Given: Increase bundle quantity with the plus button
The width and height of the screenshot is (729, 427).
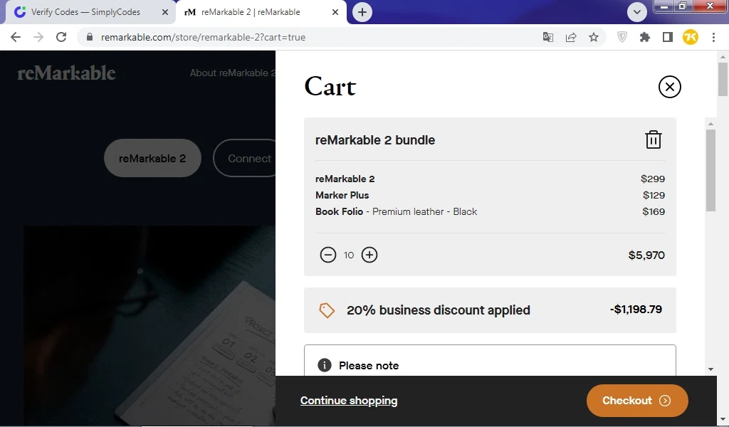Looking at the screenshot, I should click(x=369, y=255).
